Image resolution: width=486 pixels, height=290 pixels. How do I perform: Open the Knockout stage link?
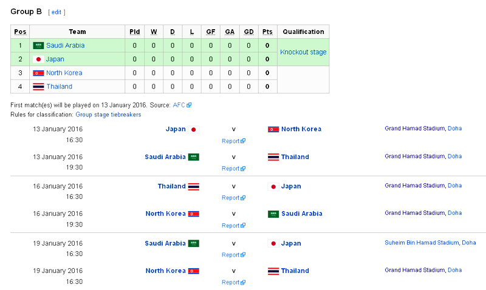tap(303, 52)
